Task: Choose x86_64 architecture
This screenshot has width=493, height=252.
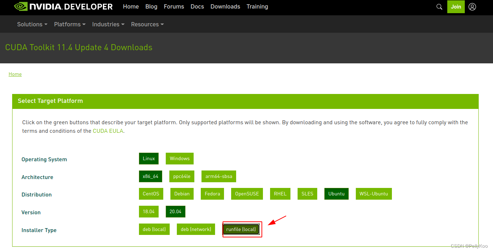Action: tap(150, 176)
